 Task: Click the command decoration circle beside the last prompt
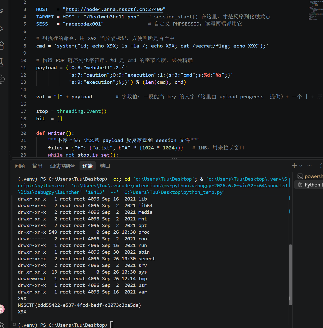pyautogui.click(x=15, y=325)
